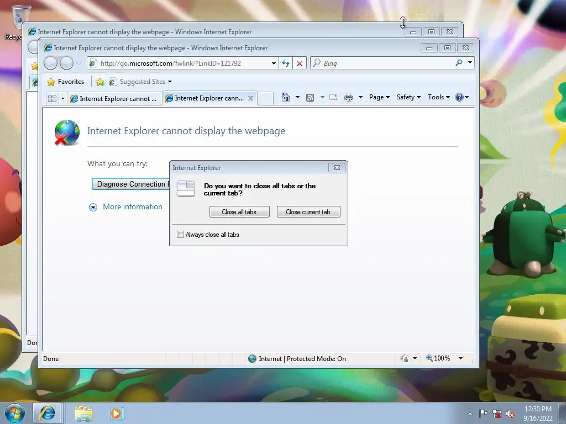Click the 100% zoom level button

(438, 358)
